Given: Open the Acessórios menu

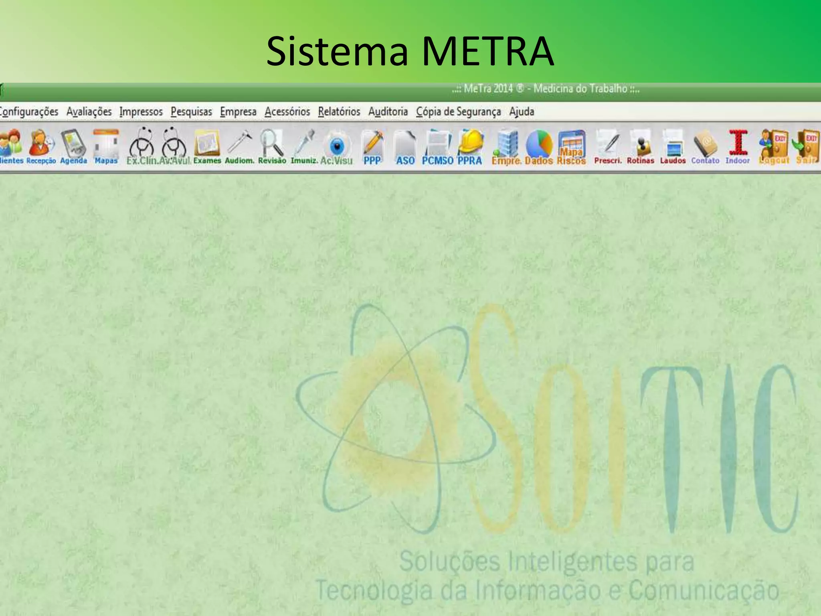Looking at the screenshot, I should pyautogui.click(x=287, y=112).
